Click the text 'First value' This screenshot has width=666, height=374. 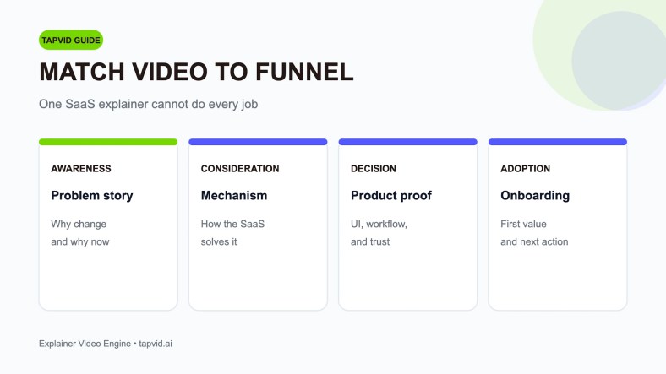523,224
